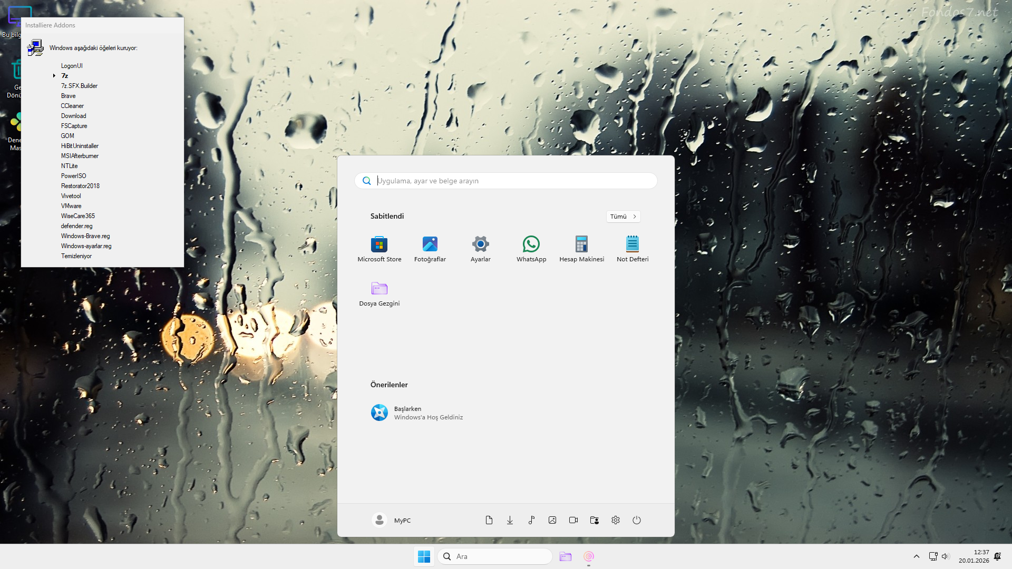Open the Music folder shortcut icon
1012x569 pixels.
(x=531, y=520)
